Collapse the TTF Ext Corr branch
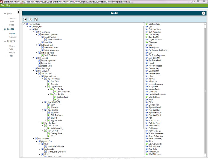208x160 pixels. pyautogui.click(x=36, y=73)
